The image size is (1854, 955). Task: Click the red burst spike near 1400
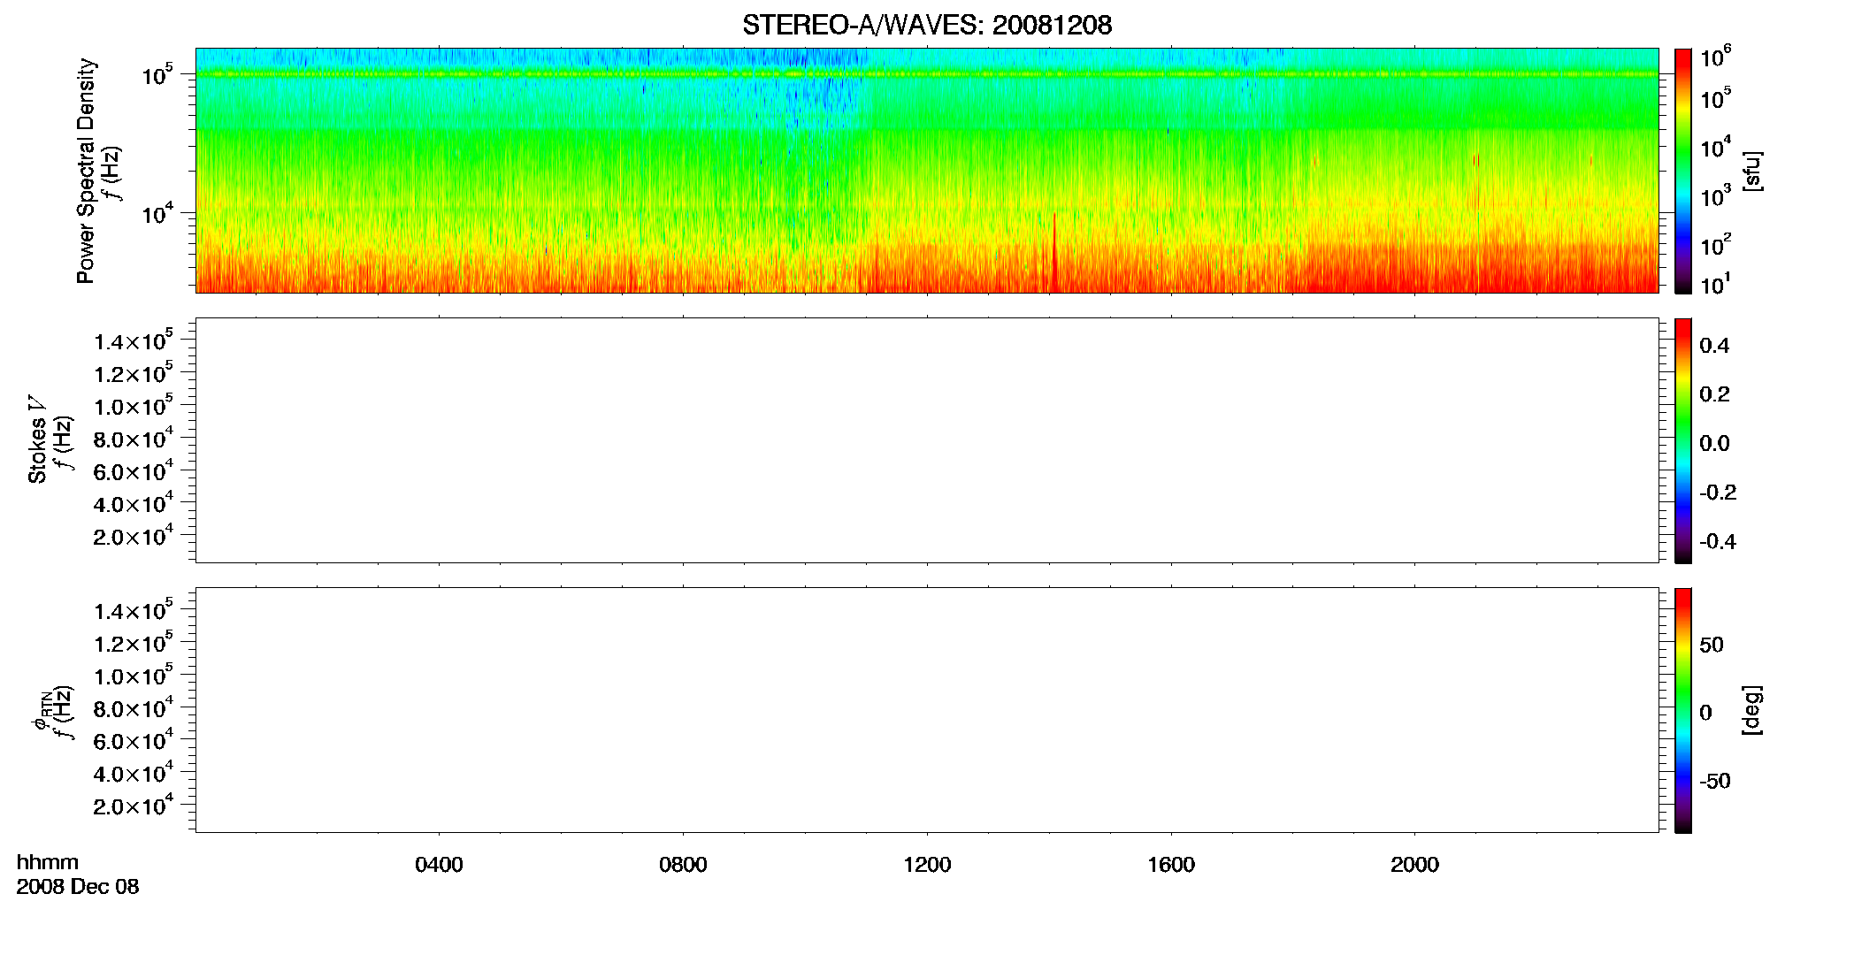point(1054,252)
